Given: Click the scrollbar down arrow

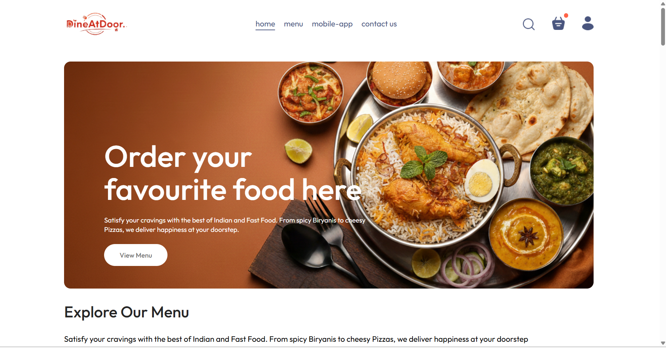Looking at the screenshot, I should [x=663, y=343].
